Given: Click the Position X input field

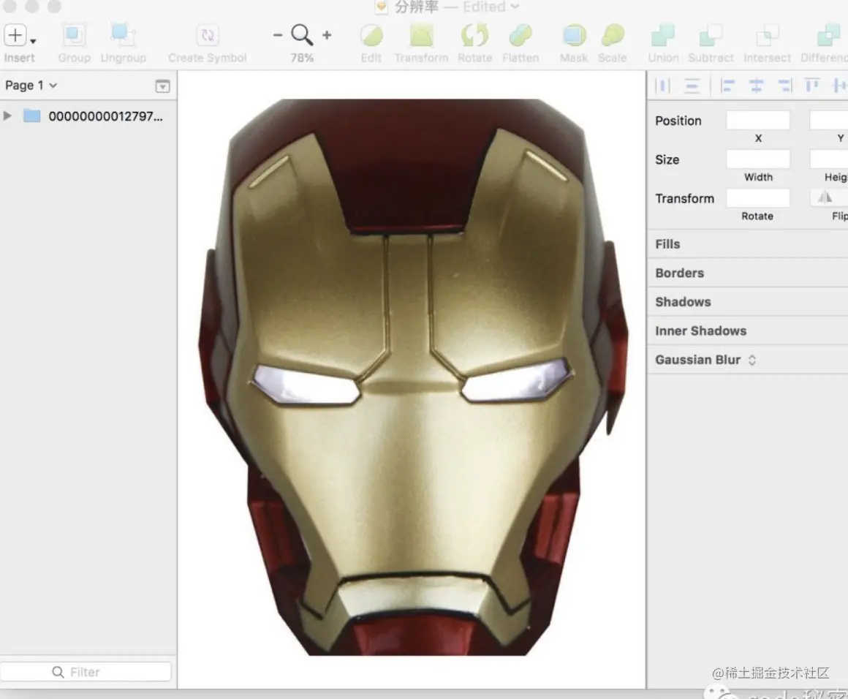Looking at the screenshot, I should 758,121.
